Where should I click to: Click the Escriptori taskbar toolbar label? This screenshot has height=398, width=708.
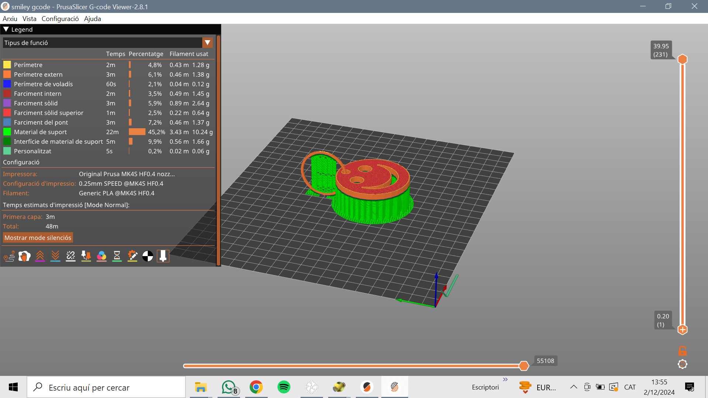tap(485, 387)
